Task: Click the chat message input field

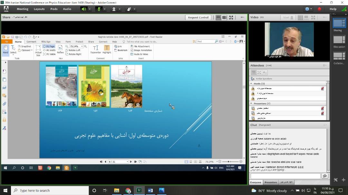Action: (x=285, y=176)
